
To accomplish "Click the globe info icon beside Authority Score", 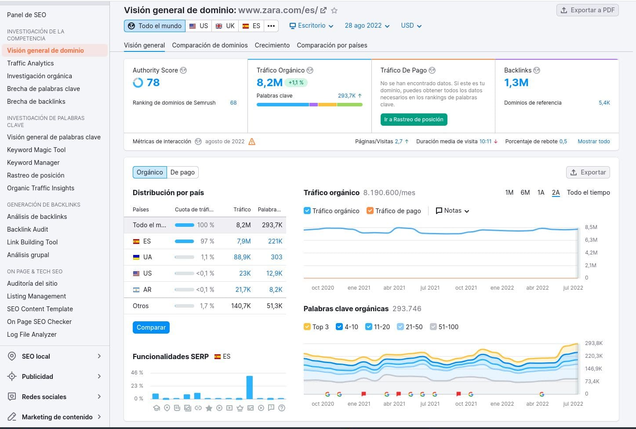I will coord(183,70).
